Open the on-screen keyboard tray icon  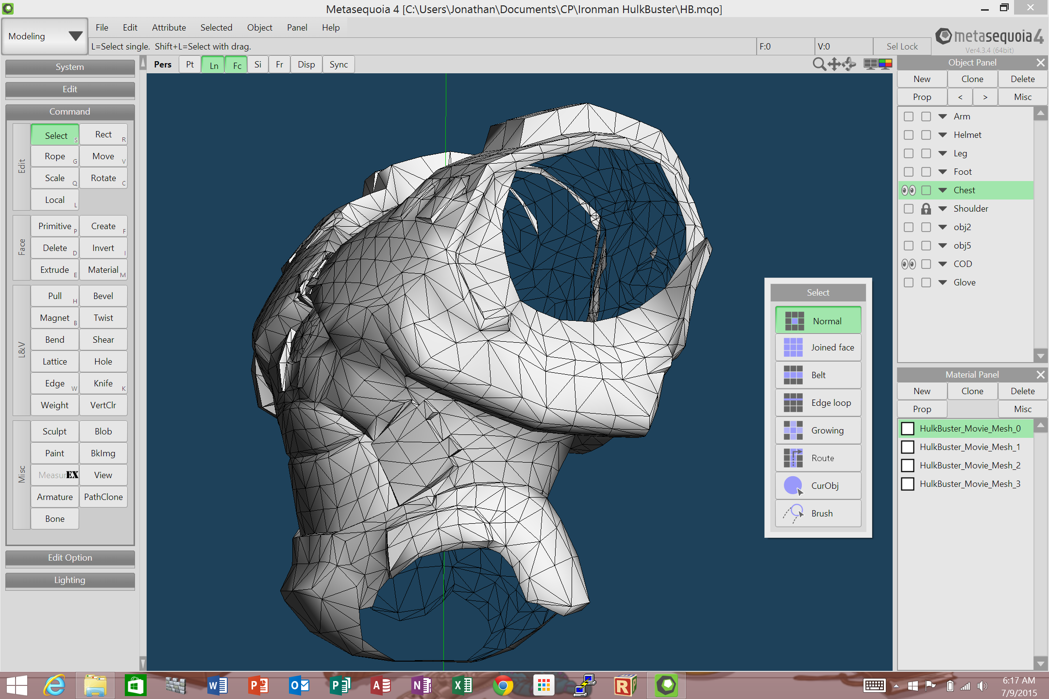click(x=874, y=685)
